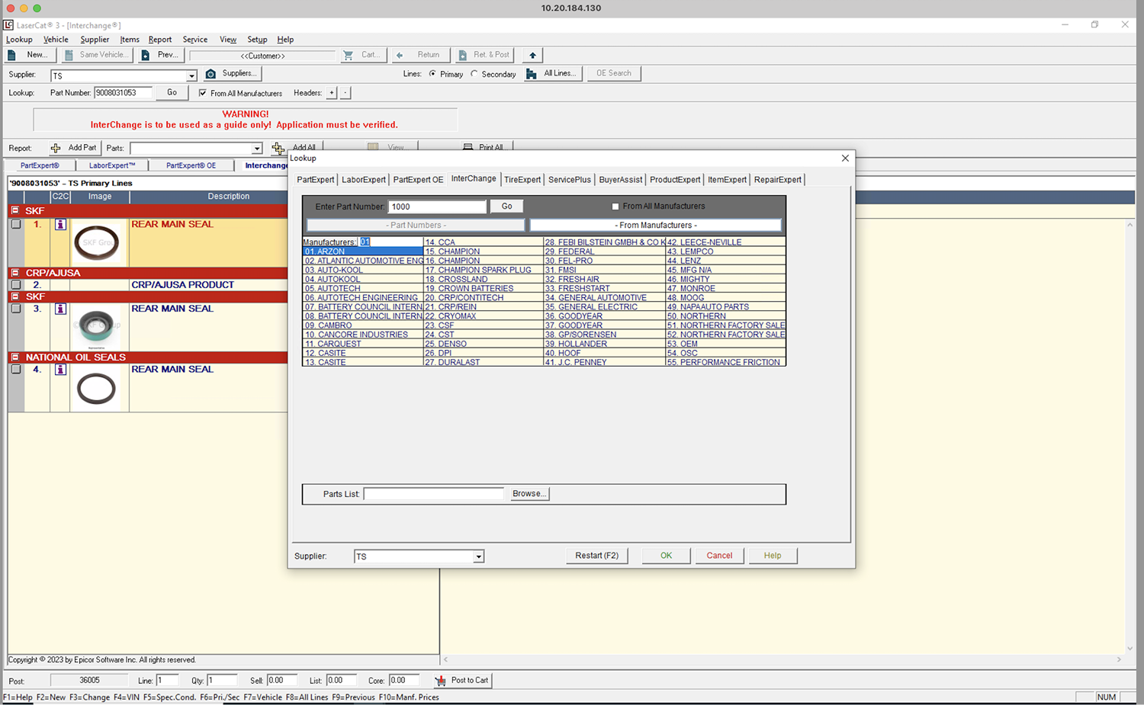Select the Primary lines radio button
1144x705 pixels.
click(432, 74)
